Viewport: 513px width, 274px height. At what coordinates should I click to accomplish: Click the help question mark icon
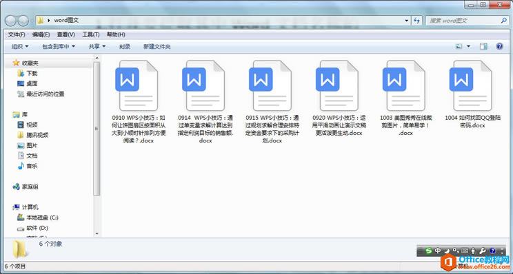tap(499, 46)
